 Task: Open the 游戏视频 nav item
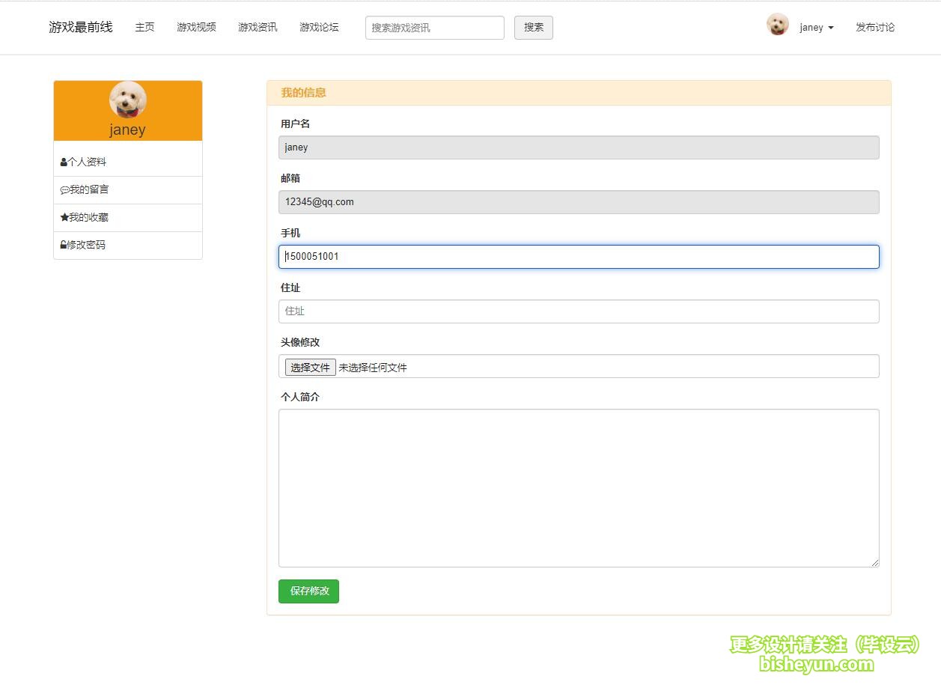point(196,27)
